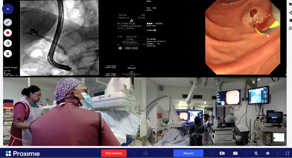Choose the red annotation color
Viewport: 292px width, 158px height.
(7, 33)
